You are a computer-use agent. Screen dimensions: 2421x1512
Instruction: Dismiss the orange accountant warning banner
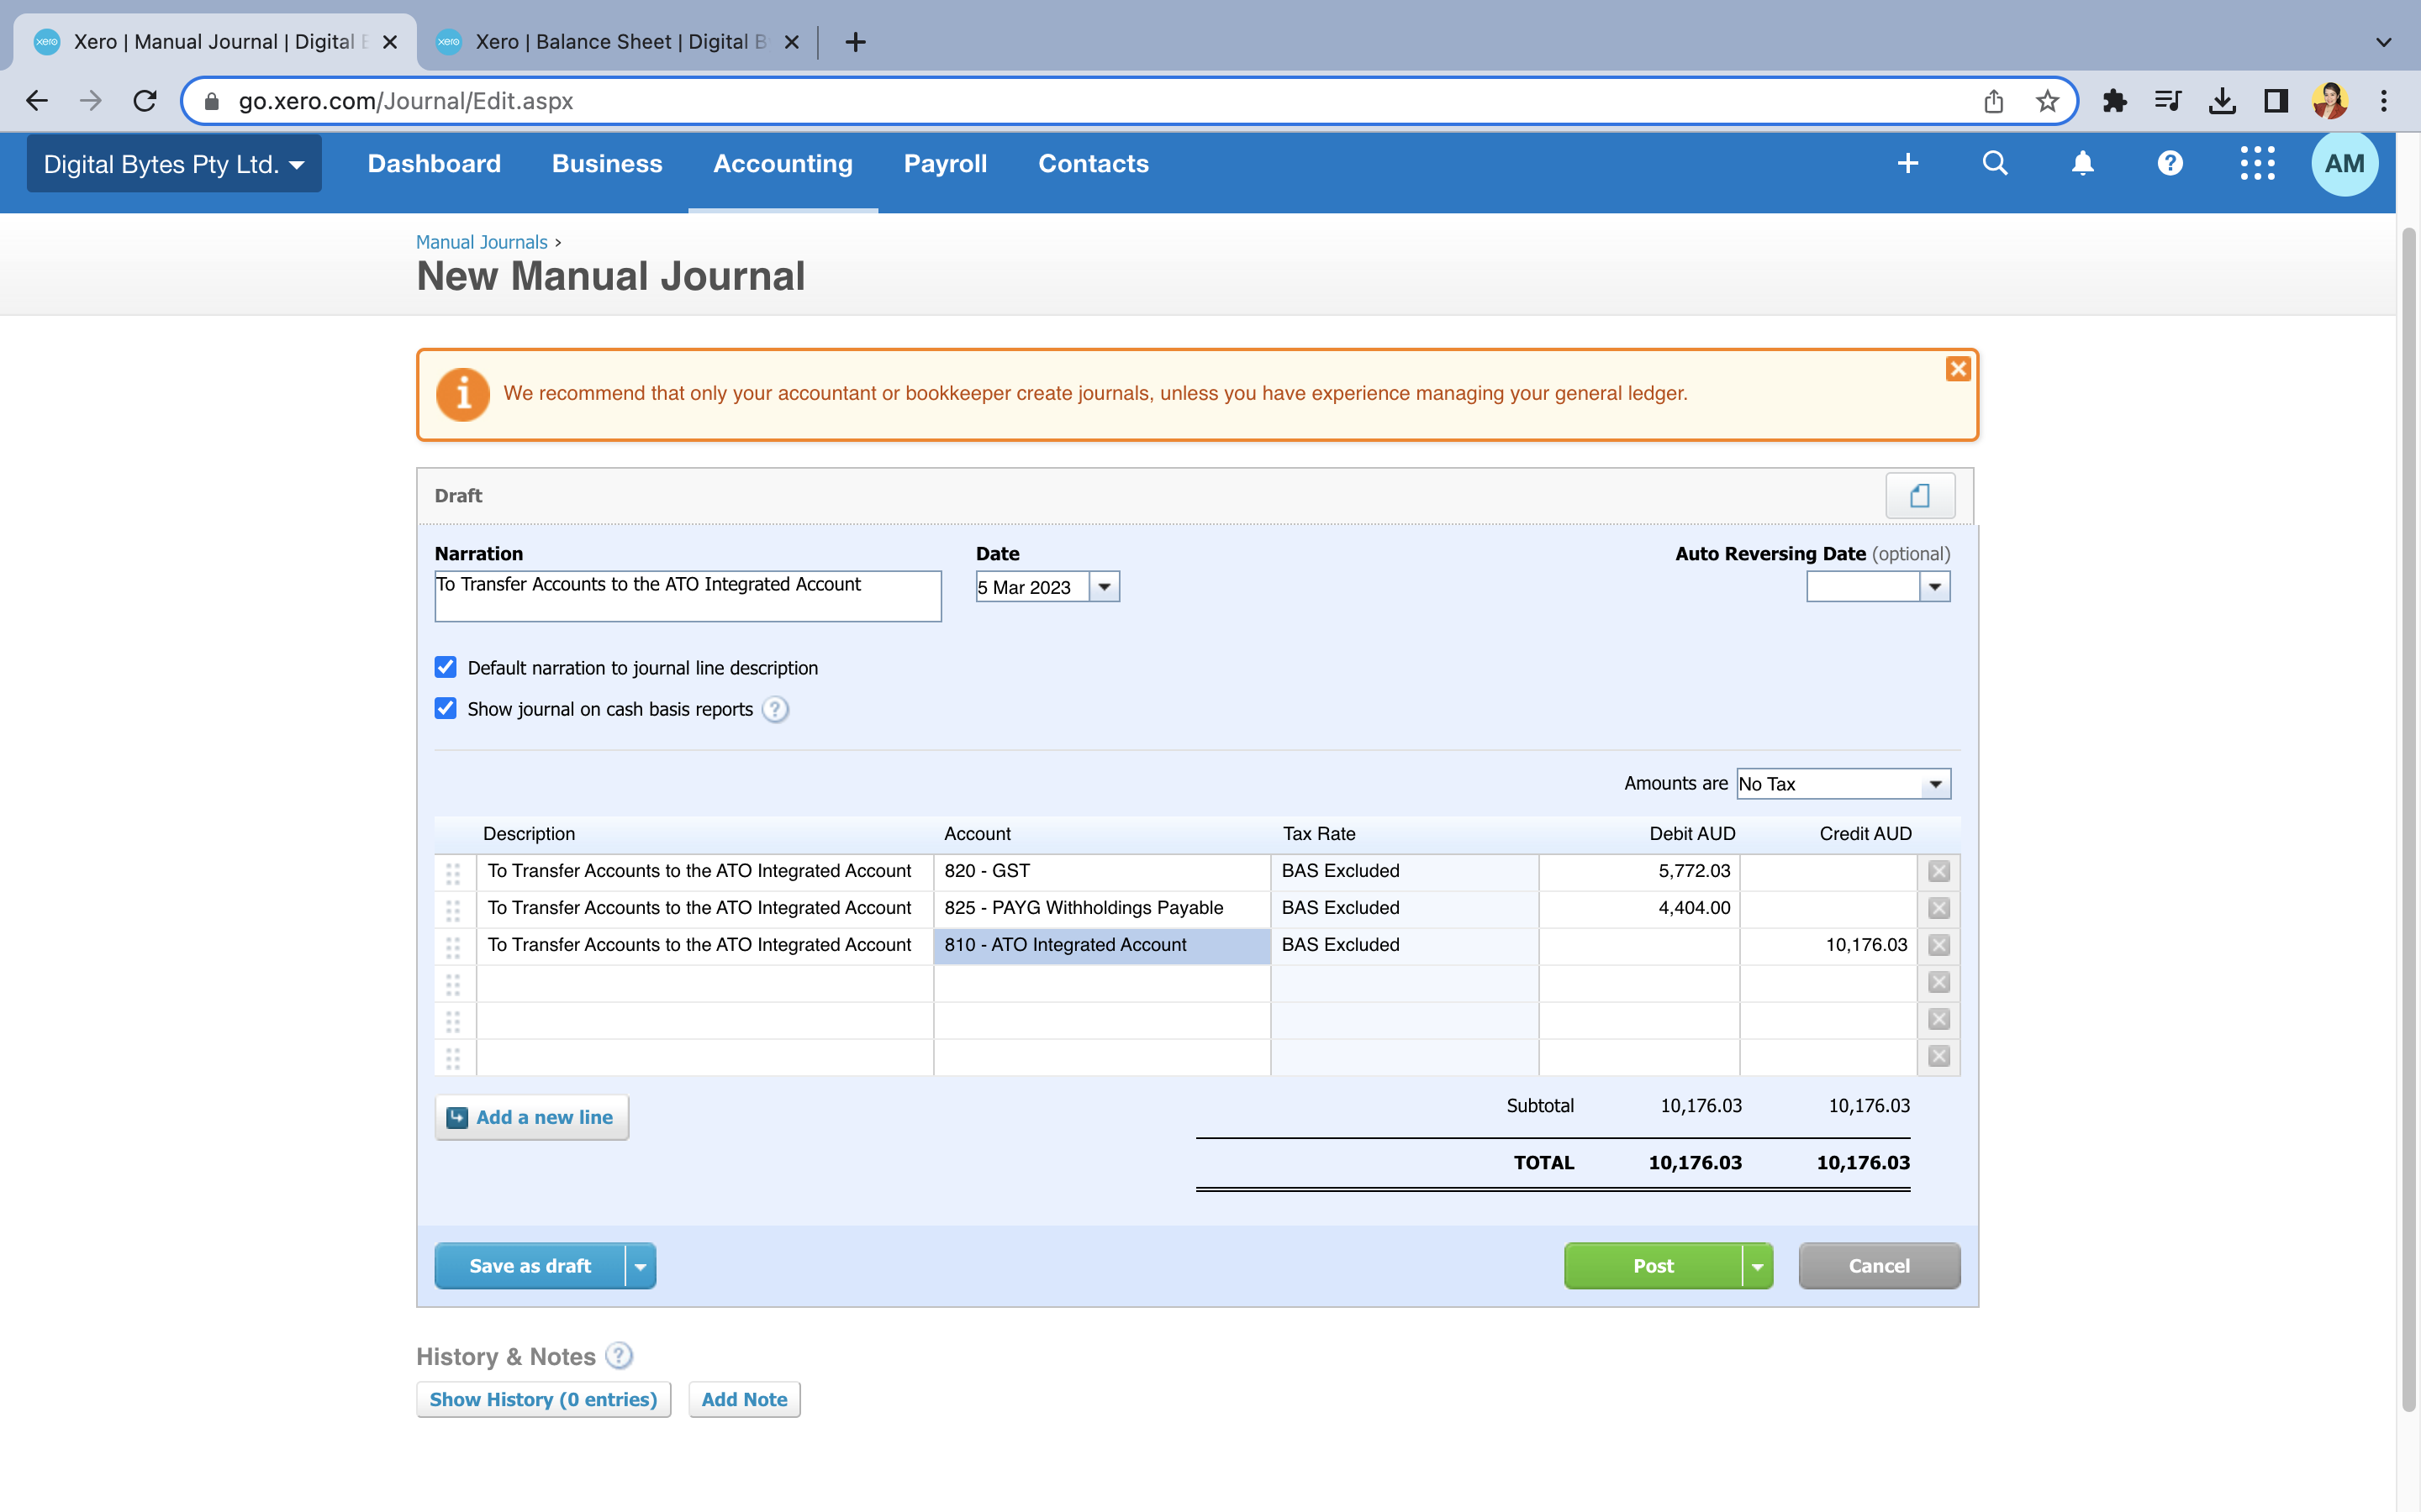coord(1958,369)
